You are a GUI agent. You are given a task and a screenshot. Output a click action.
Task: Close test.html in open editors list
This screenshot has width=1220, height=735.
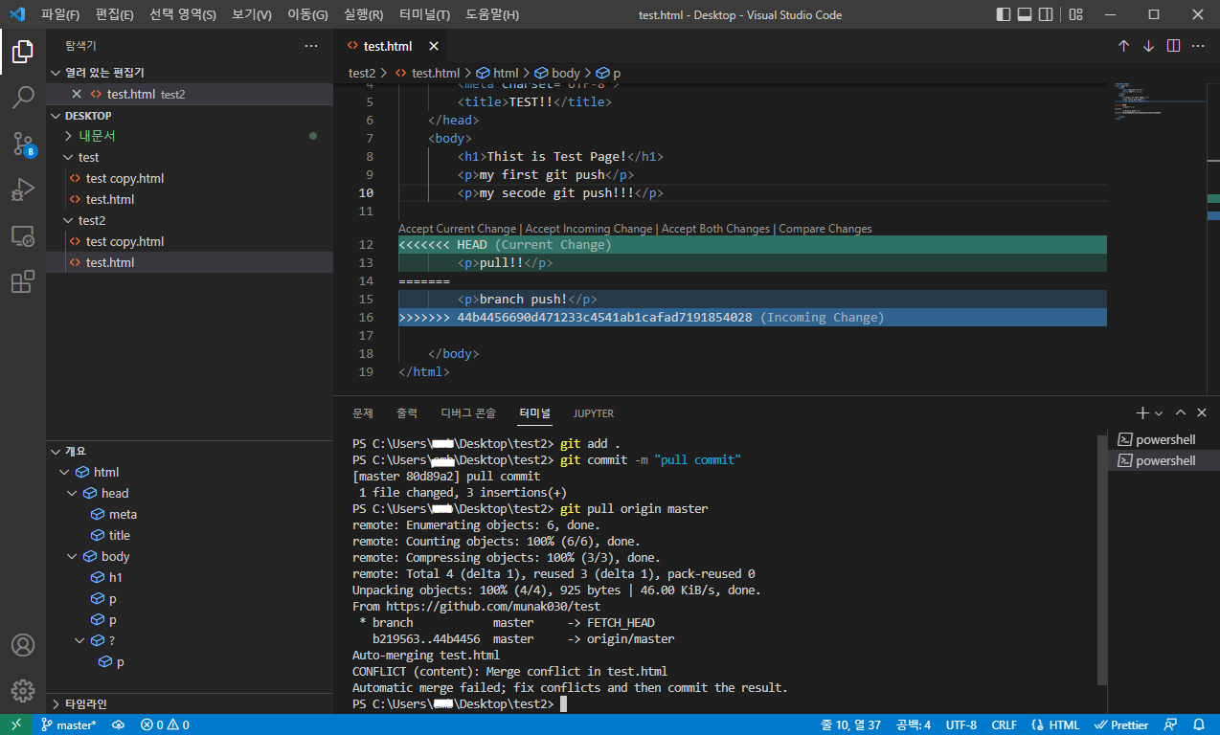(x=77, y=94)
